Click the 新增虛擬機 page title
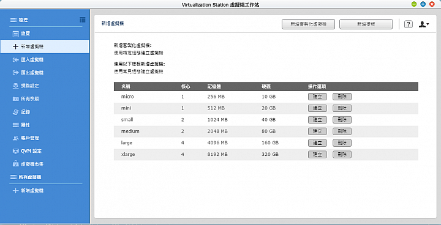The height and width of the screenshot is (225, 441). click(x=113, y=24)
